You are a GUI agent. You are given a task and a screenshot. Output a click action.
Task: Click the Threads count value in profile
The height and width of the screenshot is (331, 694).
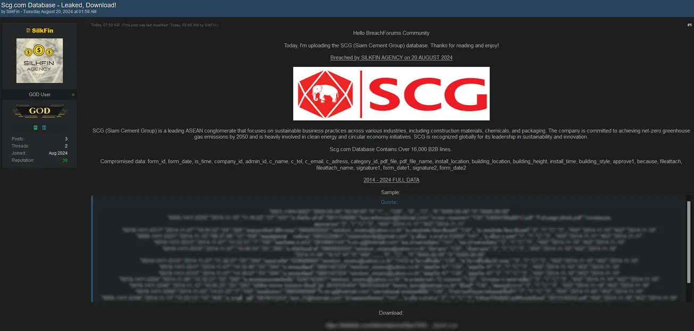(x=66, y=146)
